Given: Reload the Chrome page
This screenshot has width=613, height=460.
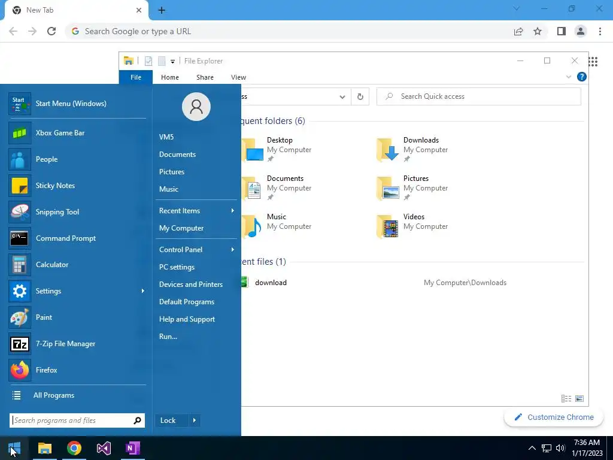Looking at the screenshot, I should pos(51,31).
